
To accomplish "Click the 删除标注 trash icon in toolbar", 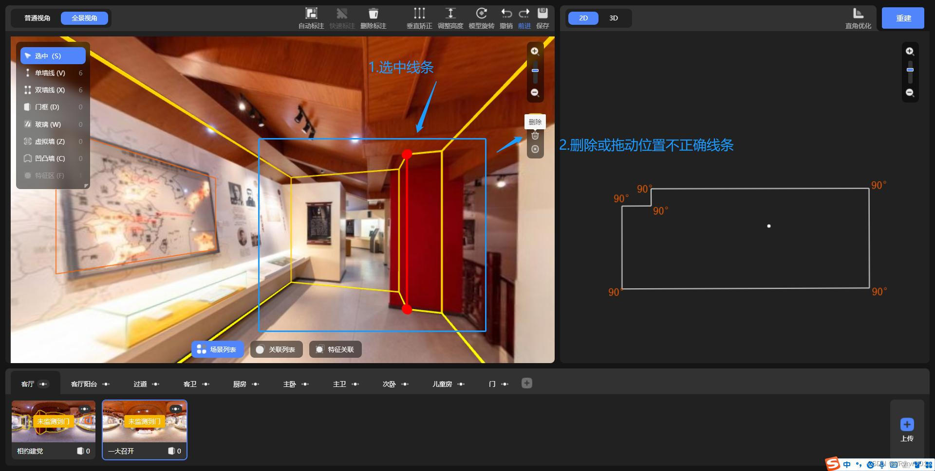I will click(373, 13).
